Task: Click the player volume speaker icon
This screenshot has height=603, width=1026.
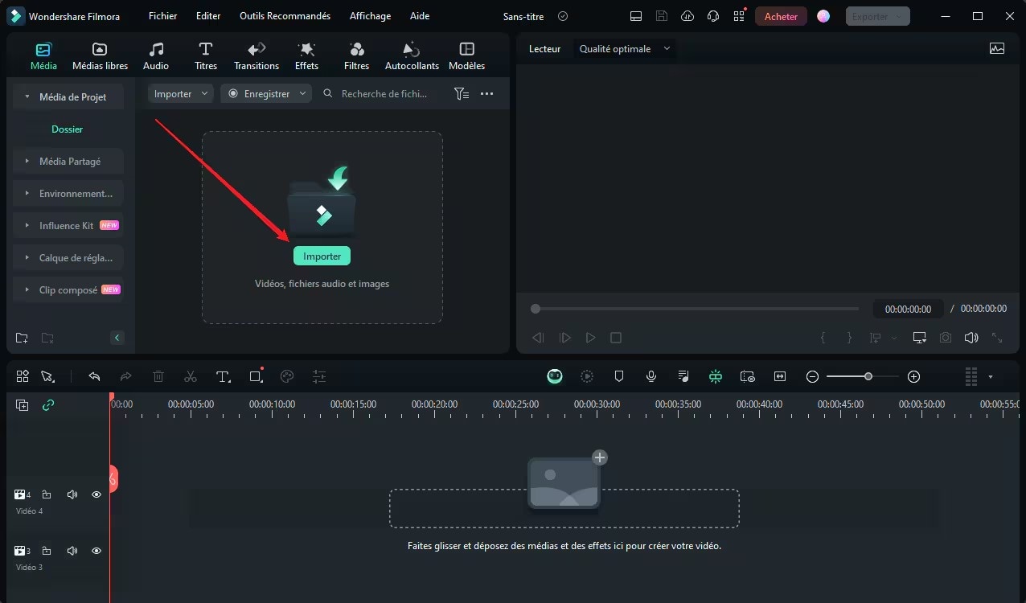Action: tap(971, 338)
